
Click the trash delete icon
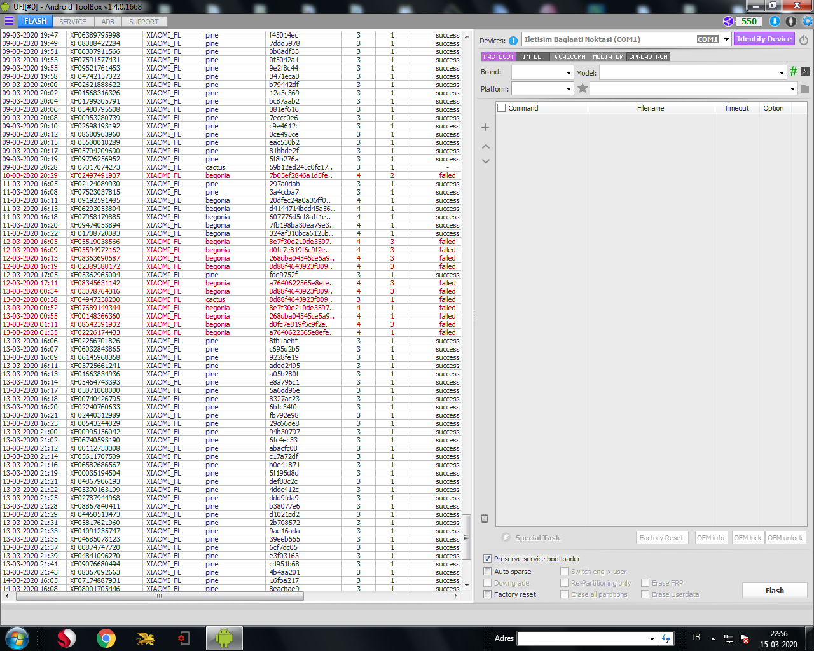(485, 518)
